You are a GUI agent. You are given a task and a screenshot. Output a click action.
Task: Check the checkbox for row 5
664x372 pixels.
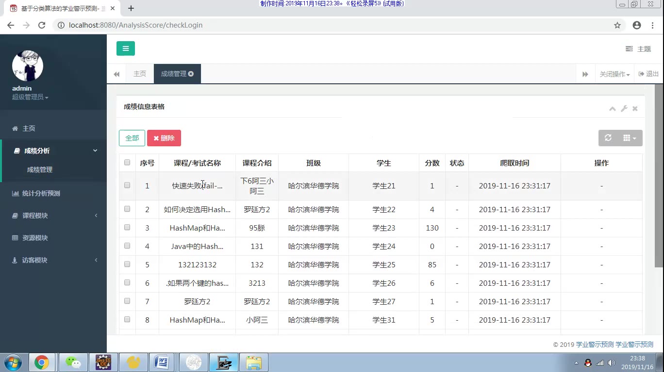click(127, 264)
